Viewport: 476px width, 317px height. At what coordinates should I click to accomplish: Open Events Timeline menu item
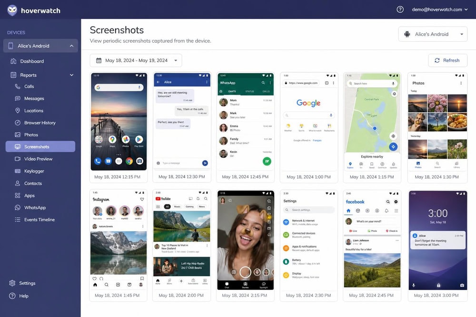pos(40,220)
